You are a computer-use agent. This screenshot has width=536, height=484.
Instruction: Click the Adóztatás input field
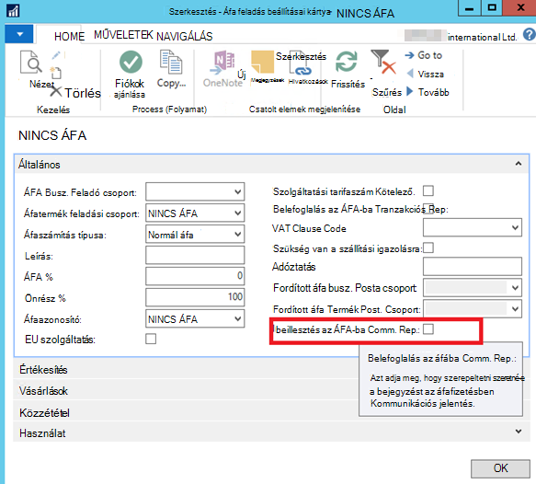(473, 266)
